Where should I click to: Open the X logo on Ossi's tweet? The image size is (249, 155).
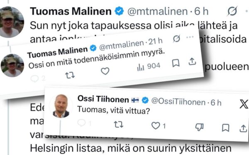244,104
